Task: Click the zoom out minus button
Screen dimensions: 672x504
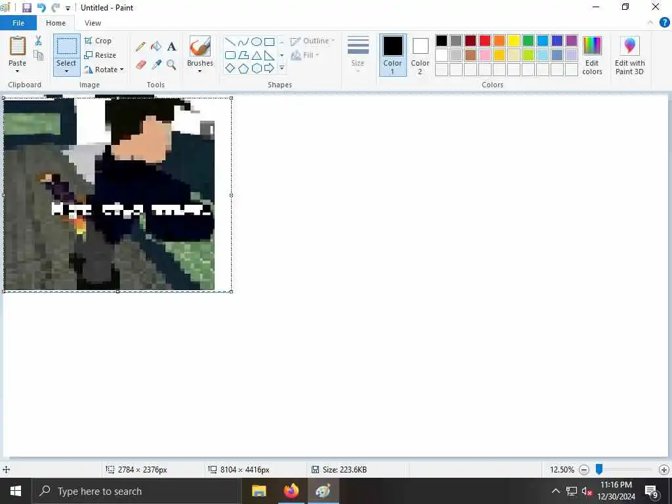Action: coord(583,470)
